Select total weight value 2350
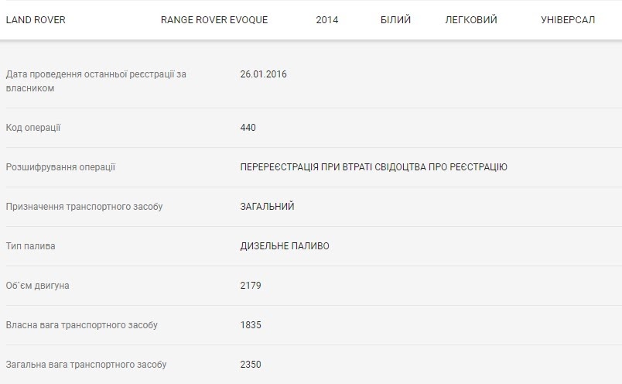Image resolution: width=622 pixels, height=384 pixels. point(251,365)
